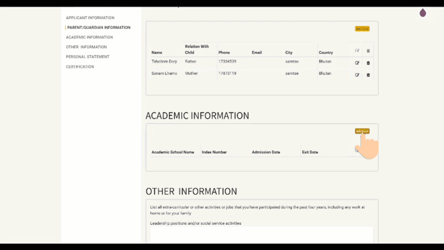
Task: Click the Relation With Child column header
Action: tap(197, 49)
